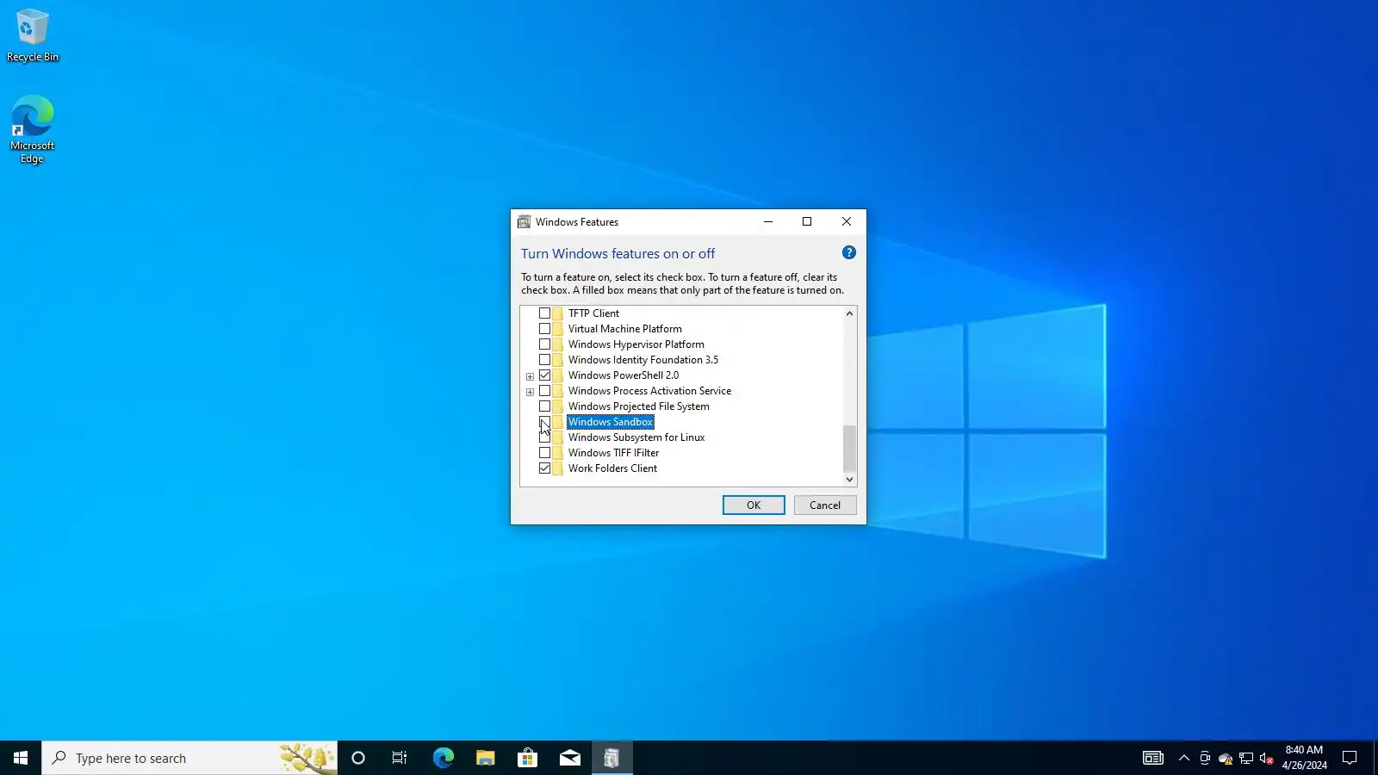Enable the TFTP Client checkbox
Viewport: 1378px width, 775px height.
(x=544, y=313)
